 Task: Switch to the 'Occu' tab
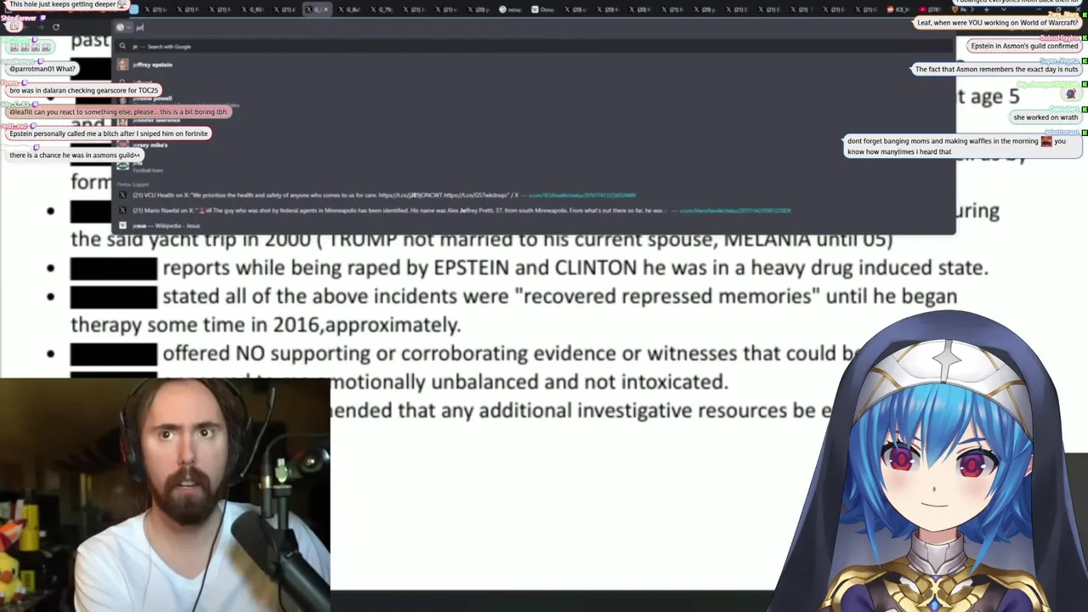click(x=542, y=9)
